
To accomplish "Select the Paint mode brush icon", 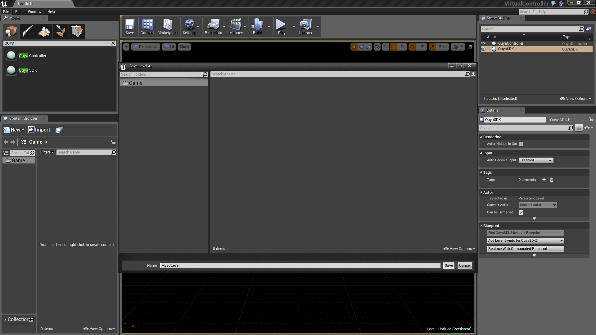I will pyautogui.click(x=27, y=31).
